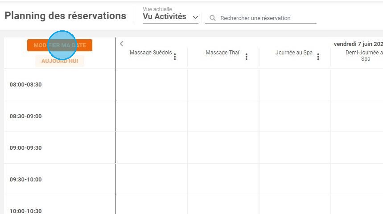383x214 pixels.
Task: Click Massage Thaï cell at 08:30-09:00
Action: (x=223, y=116)
